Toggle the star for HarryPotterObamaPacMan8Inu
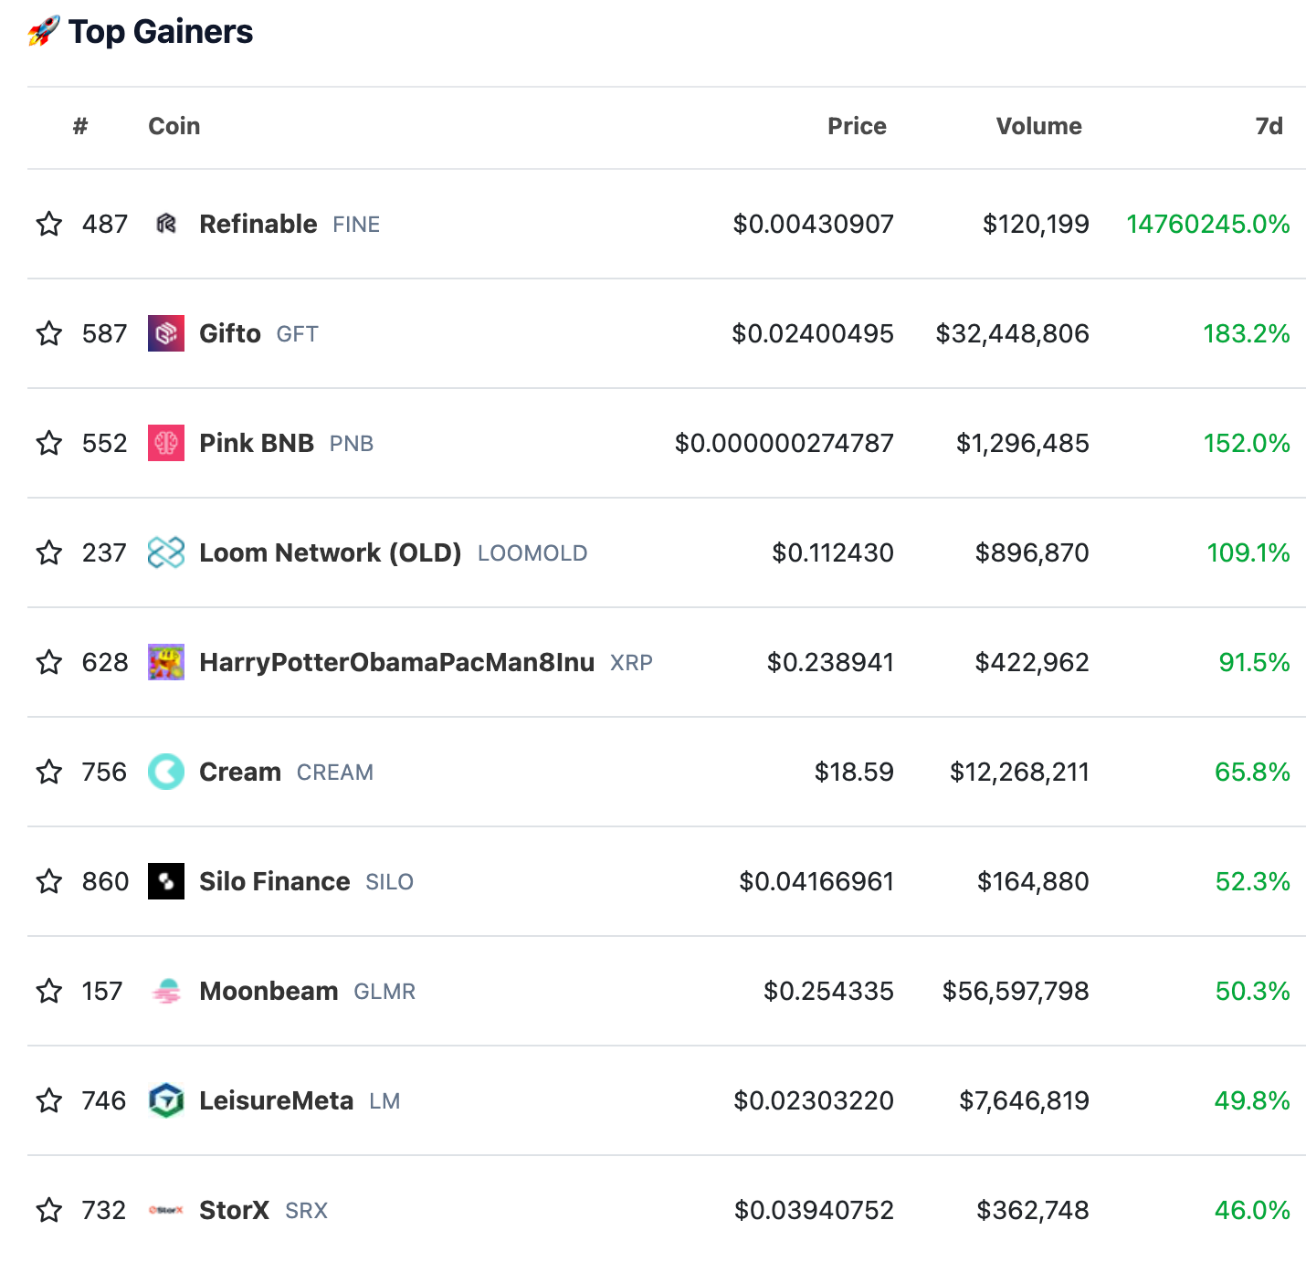The width and height of the screenshot is (1306, 1262). [x=49, y=662]
